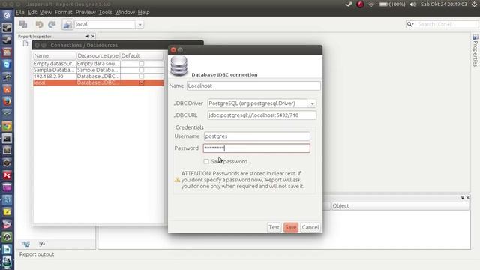480x270 pixels.
Task: Select the '192.168.2.90' connection row
Action: point(98,76)
